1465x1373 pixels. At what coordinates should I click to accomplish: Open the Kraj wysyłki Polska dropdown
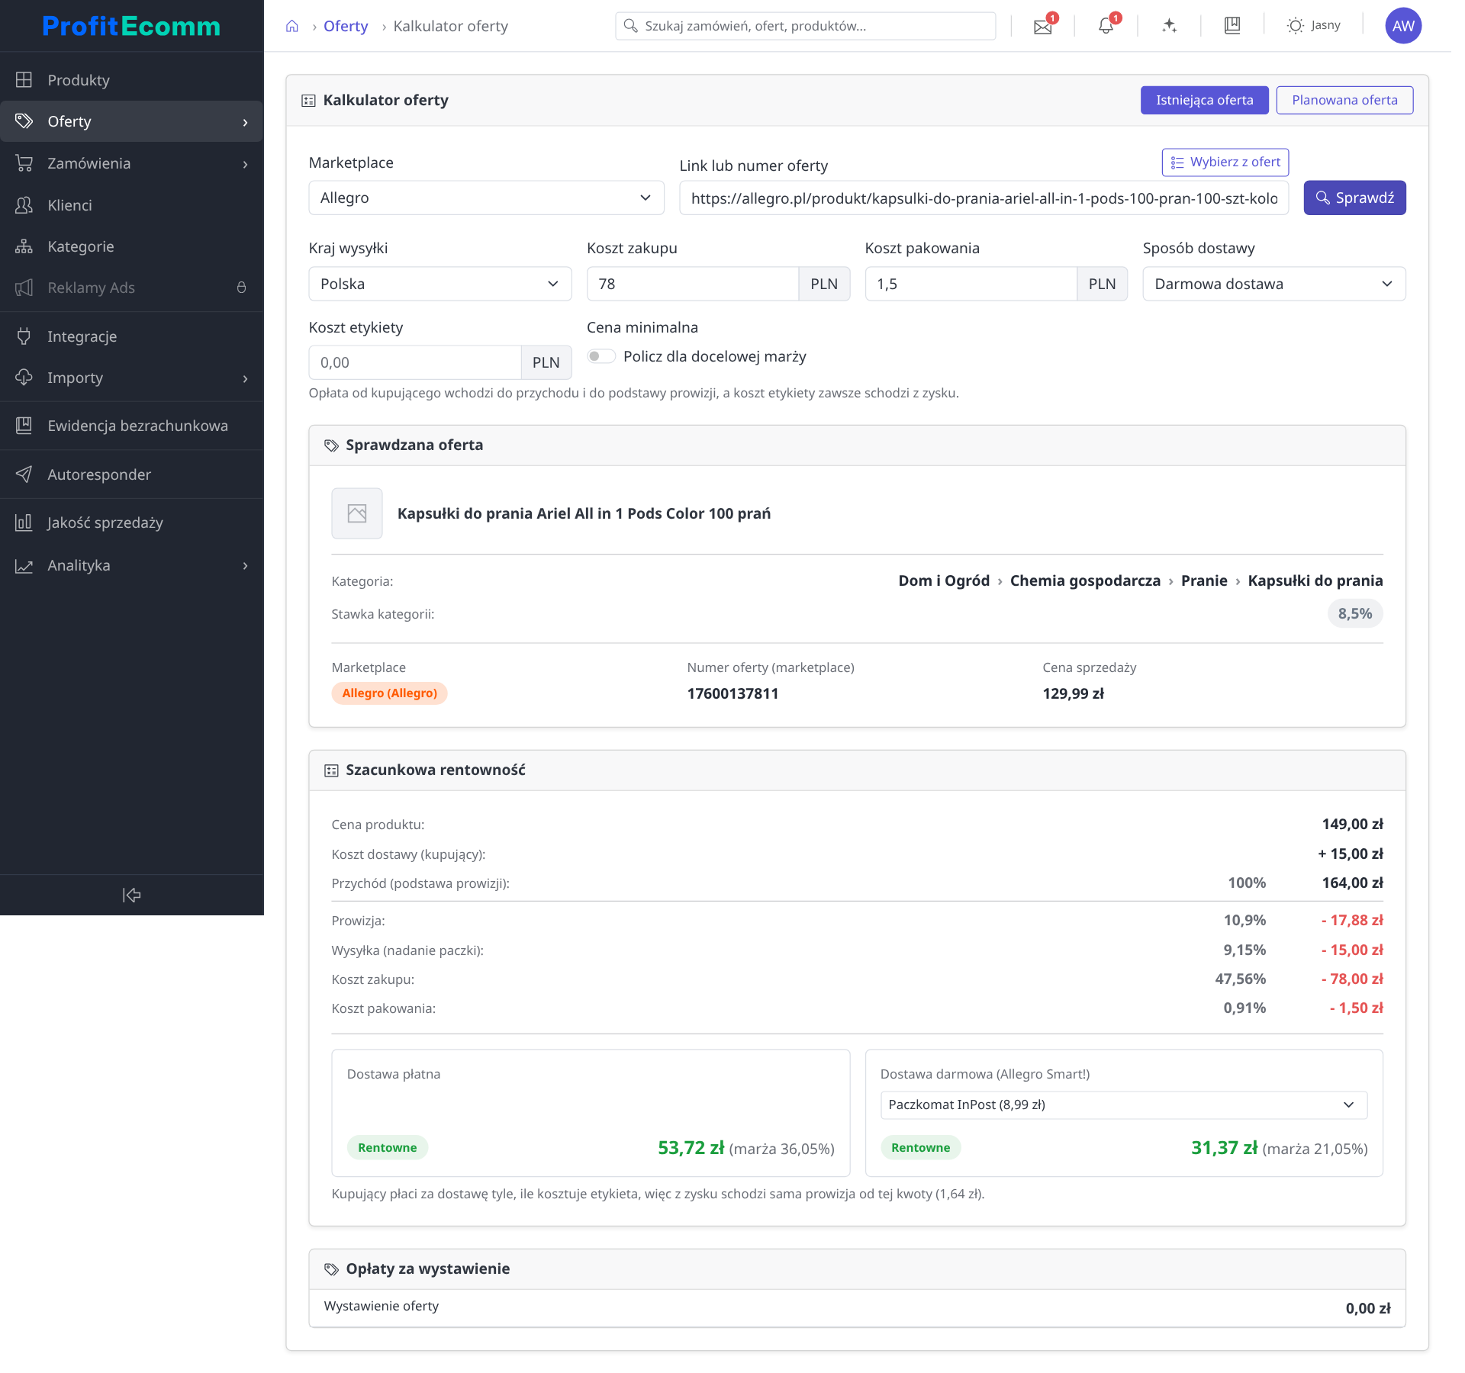pos(440,284)
